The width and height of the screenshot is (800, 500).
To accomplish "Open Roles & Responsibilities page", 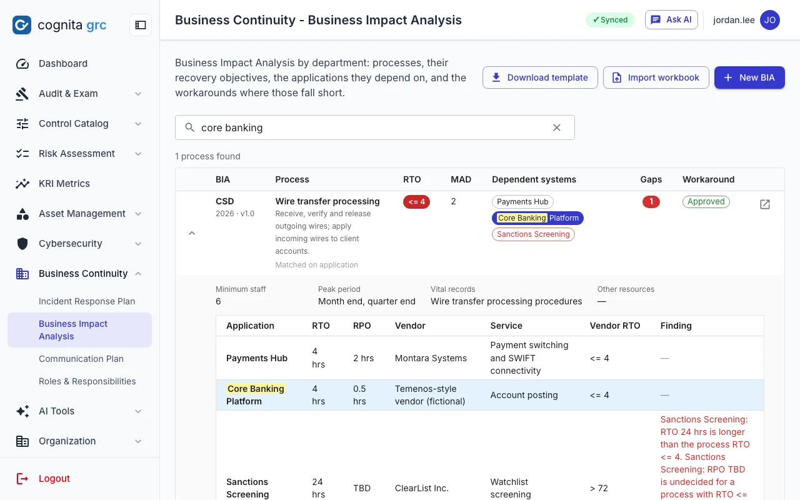I will pyautogui.click(x=87, y=381).
